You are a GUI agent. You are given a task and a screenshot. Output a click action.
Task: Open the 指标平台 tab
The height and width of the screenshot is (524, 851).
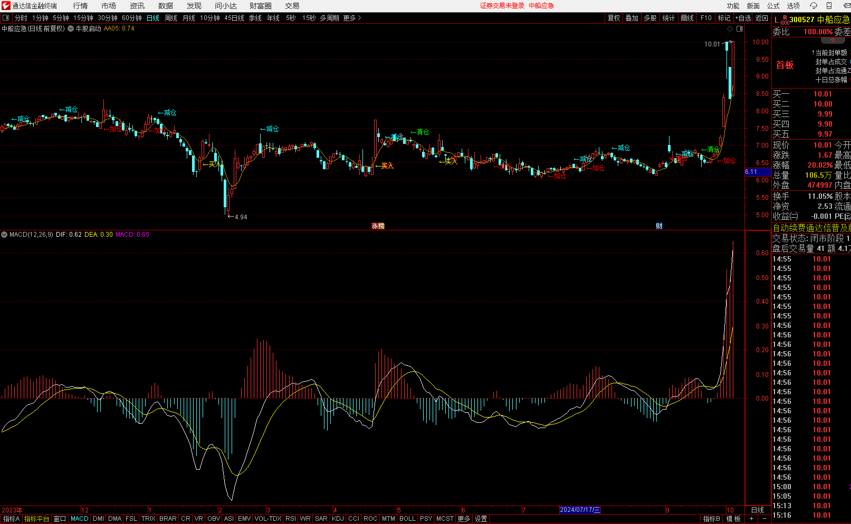point(37,519)
